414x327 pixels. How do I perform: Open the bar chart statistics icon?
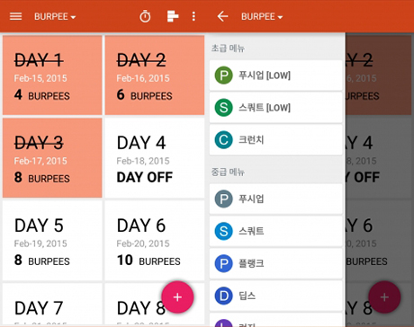click(173, 16)
